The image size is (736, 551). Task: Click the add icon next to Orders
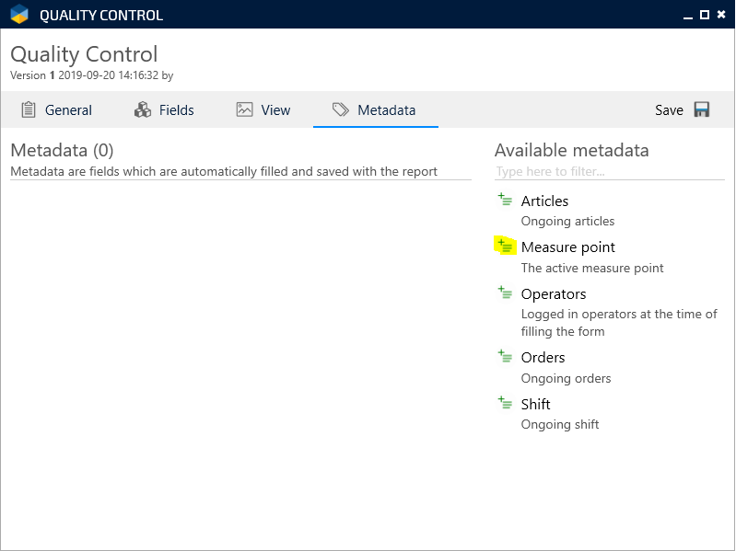point(505,356)
